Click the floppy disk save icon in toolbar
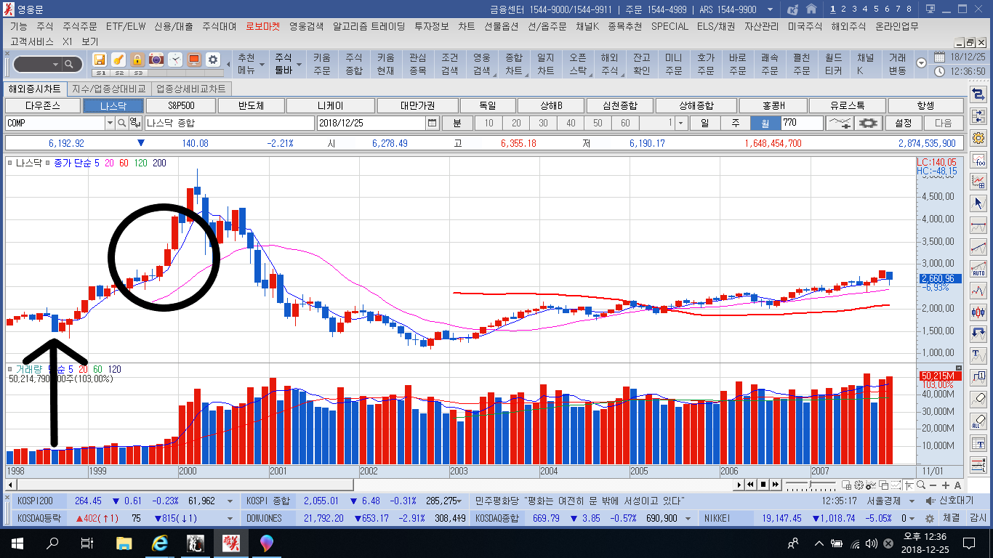The height and width of the screenshot is (558, 993). pyautogui.click(x=100, y=60)
